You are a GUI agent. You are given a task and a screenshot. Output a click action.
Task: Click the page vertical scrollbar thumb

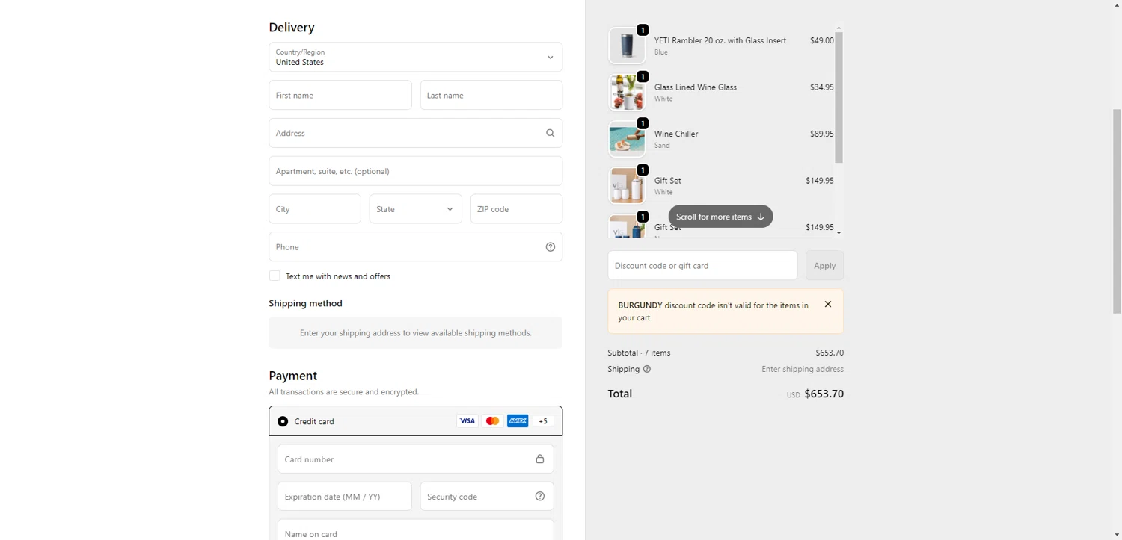[1117, 211]
